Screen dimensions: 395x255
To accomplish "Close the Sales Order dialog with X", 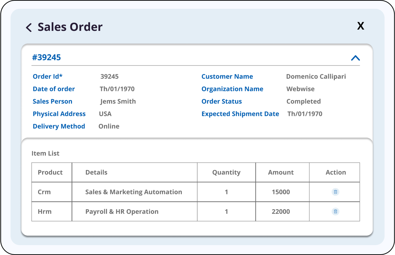I will 360,26.
